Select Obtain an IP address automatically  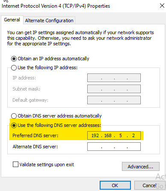click(x=14, y=59)
